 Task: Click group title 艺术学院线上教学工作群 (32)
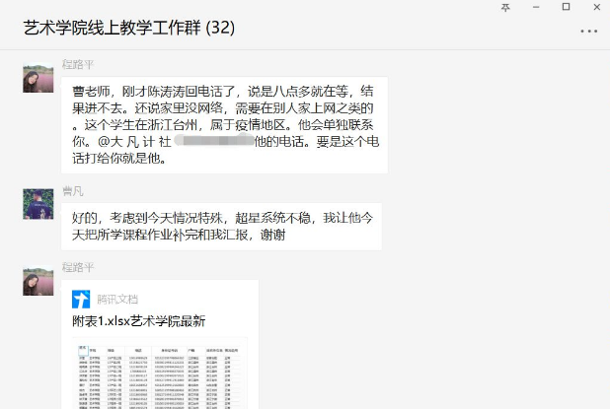(x=128, y=28)
